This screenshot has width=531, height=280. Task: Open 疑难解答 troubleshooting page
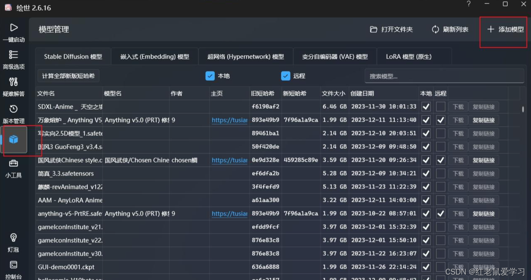[14, 87]
